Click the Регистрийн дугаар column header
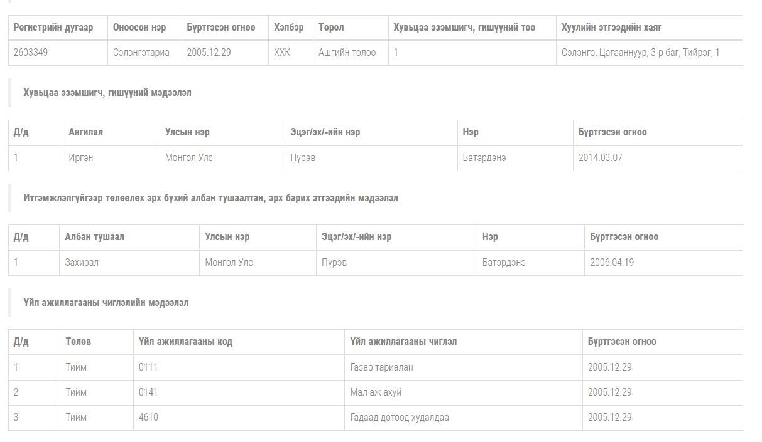Viewport: 762px width, 442px height. pos(53,28)
